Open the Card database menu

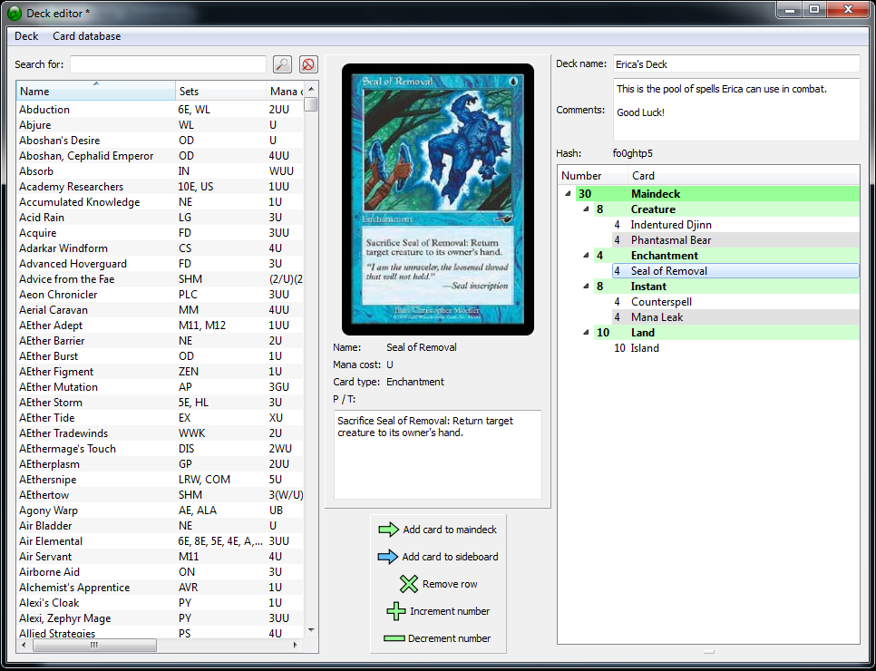pyautogui.click(x=86, y=36)
